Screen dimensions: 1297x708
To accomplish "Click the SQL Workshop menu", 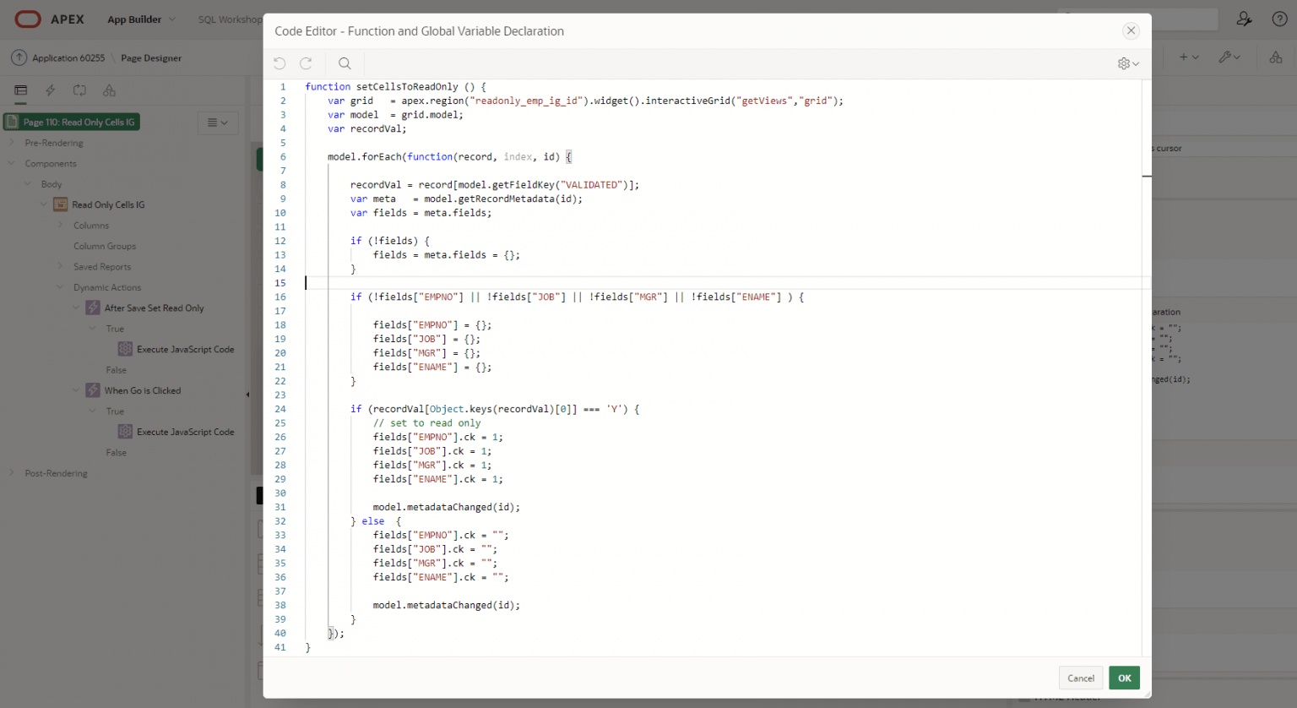I will [x=229, y=19].
